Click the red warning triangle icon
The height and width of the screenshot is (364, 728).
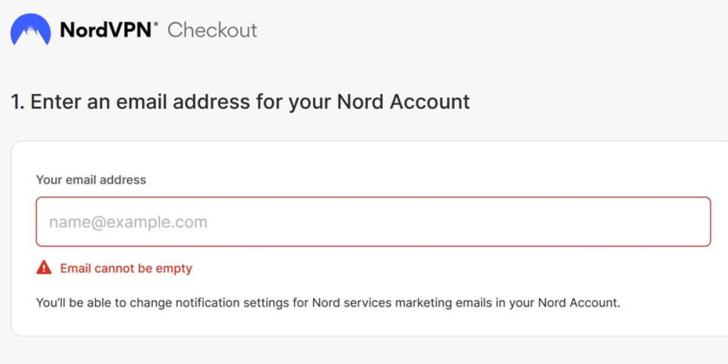pos(44,268)
